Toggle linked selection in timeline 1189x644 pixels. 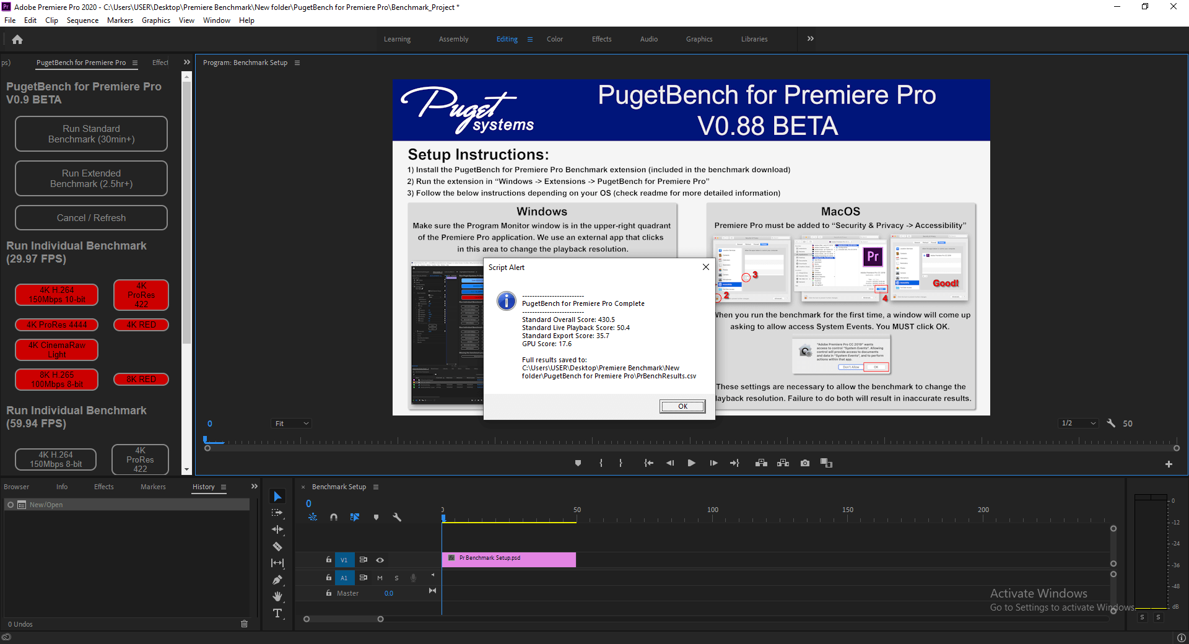click(x=355, y=517)
